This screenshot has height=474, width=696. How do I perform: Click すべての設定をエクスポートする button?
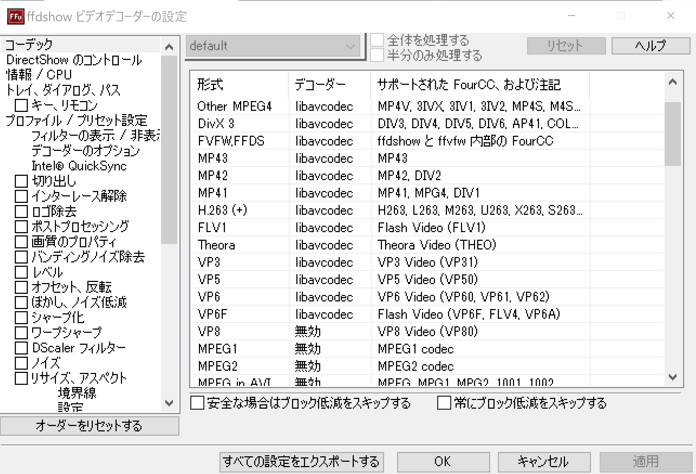coord(301,462)
